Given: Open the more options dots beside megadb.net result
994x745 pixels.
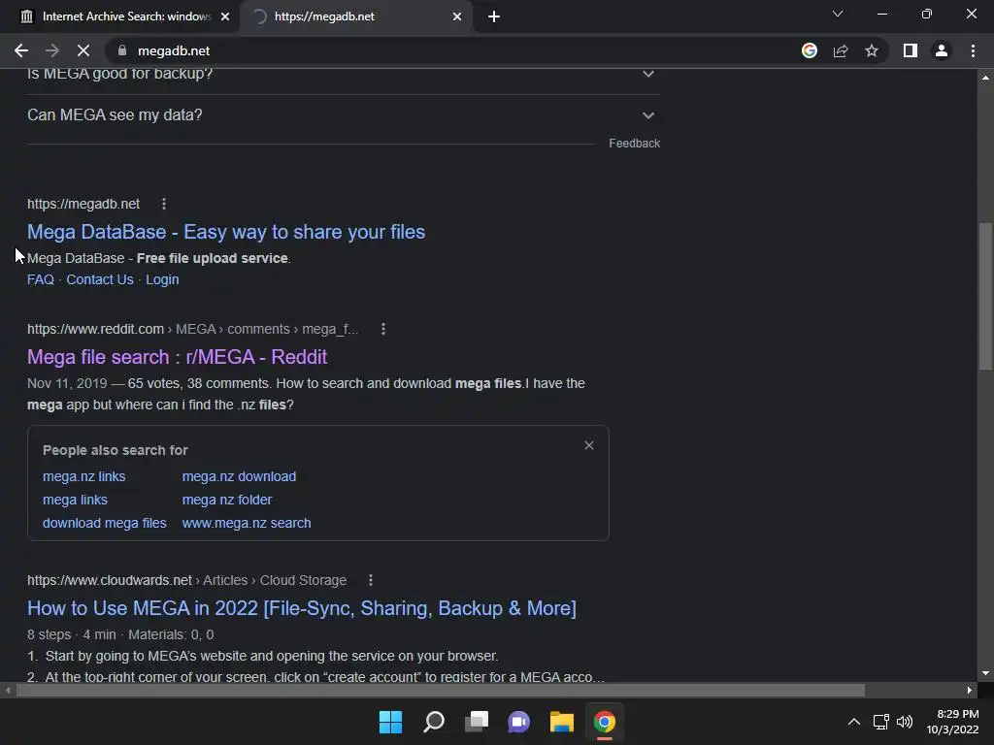Looking at the screenshot, I should point(164,204).
